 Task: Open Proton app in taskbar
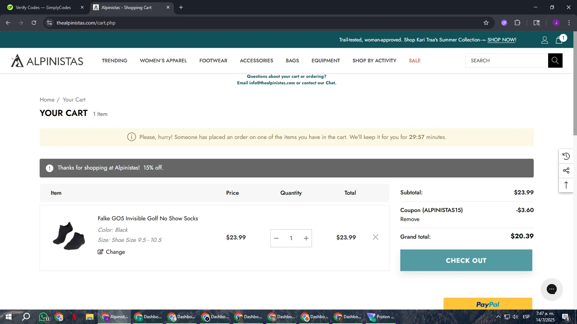pos(381,317)
